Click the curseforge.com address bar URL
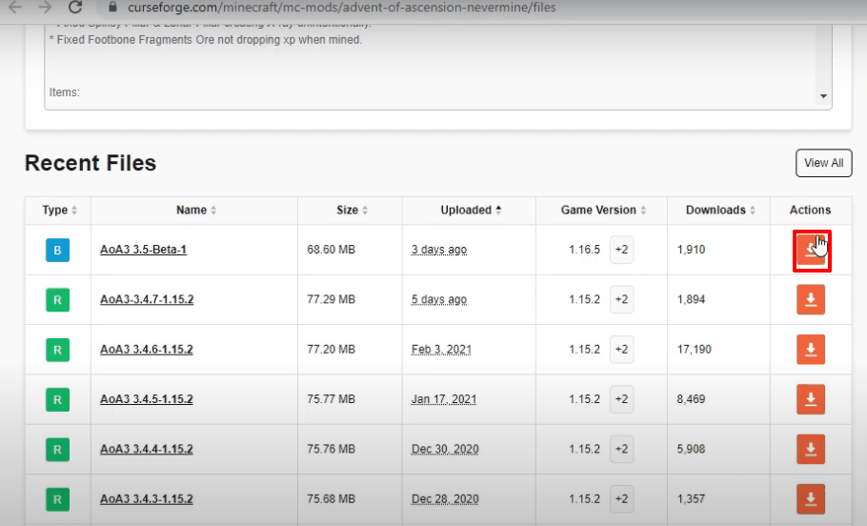 coord(342,8)
